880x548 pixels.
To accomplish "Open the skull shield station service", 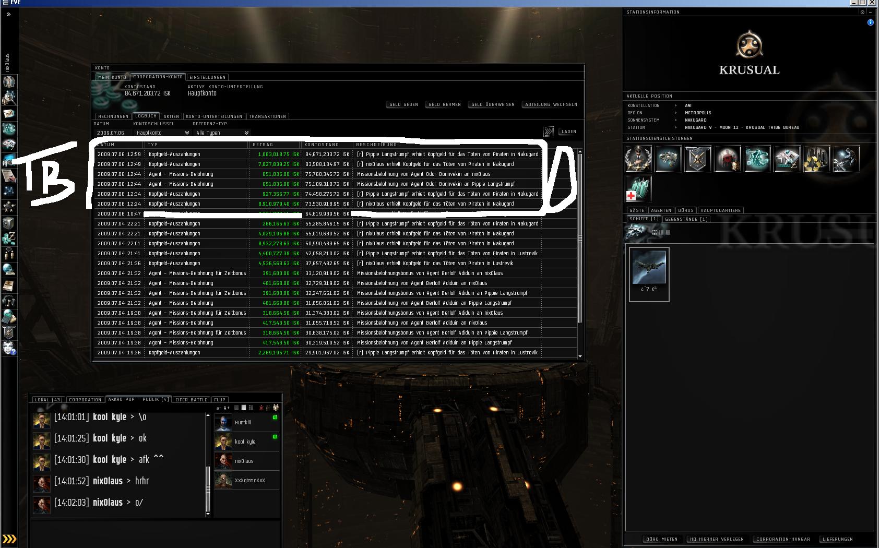I will (x=698, y=159).
